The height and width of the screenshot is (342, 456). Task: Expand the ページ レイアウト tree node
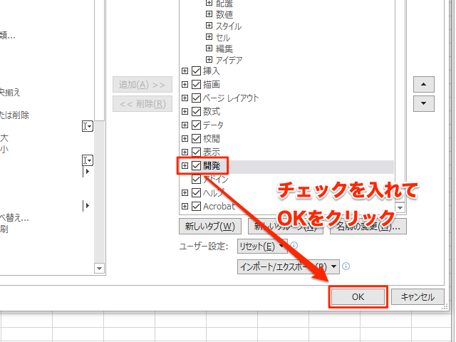185,98
